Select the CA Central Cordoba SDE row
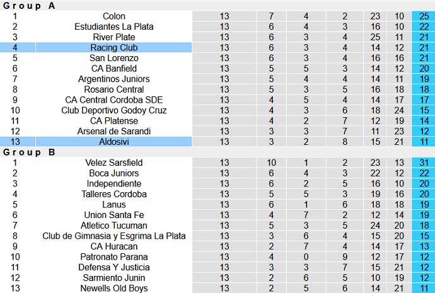Viewport: 435px width, 293px height. coord(113,100)
